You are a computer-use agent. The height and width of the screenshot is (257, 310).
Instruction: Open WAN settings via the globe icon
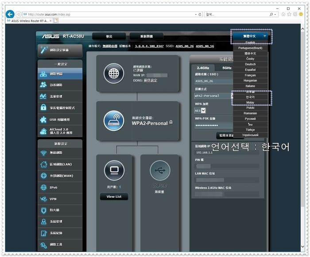(43, 176)
